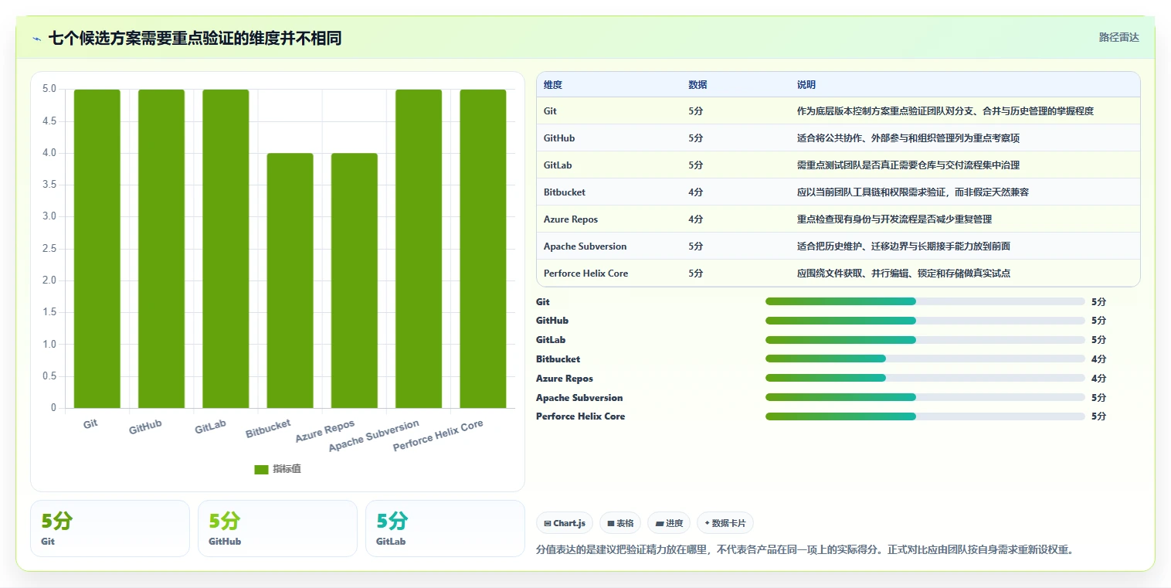
Task: Click the GitLab bar in the bar chart
Action: (226, 249)
